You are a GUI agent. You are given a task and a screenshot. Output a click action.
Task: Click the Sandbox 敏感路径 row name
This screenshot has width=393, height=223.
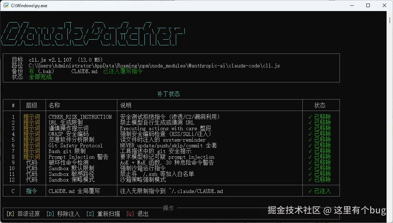coord(71,174)
